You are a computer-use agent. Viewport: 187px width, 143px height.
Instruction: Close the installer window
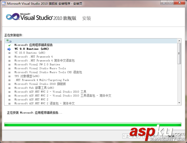pos(180,3)
